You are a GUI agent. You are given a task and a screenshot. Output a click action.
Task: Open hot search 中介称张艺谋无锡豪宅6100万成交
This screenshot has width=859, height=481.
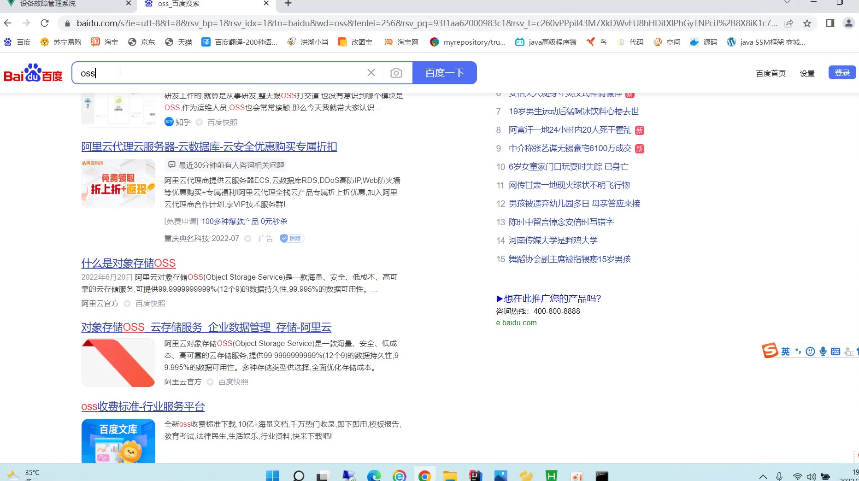[570, 148]
